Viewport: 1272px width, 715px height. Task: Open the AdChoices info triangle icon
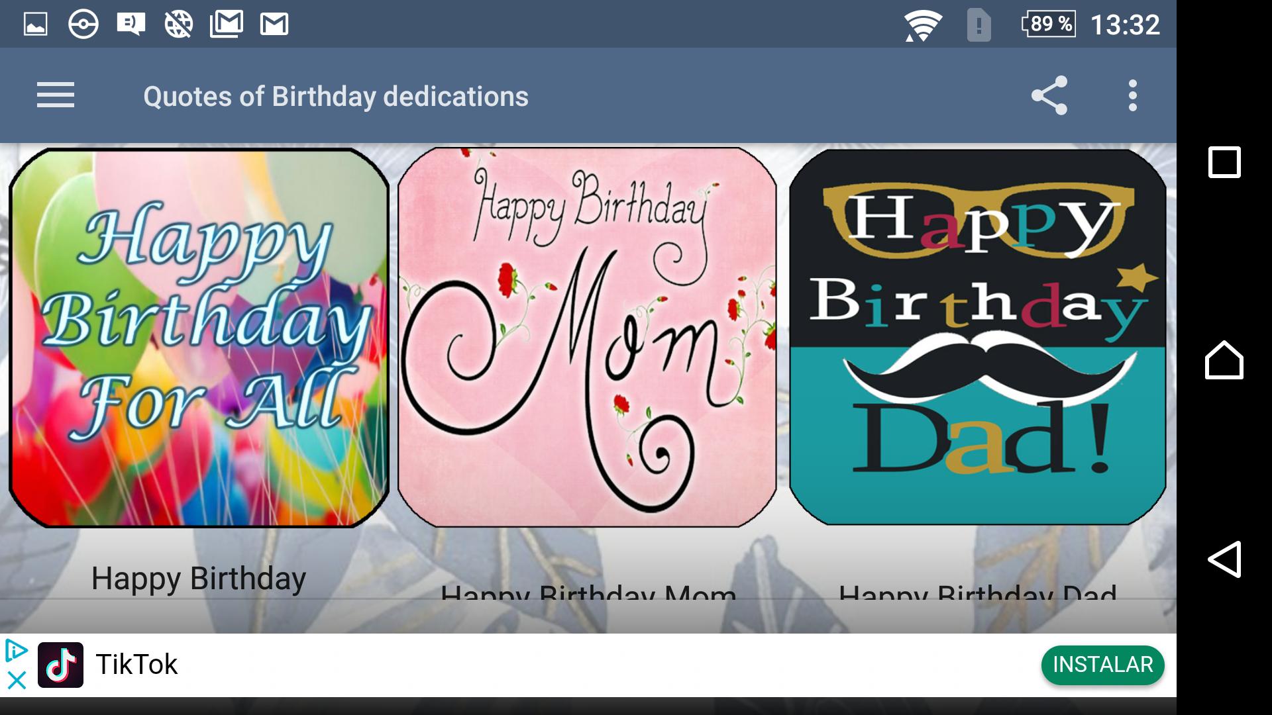[x=16, y=651]
